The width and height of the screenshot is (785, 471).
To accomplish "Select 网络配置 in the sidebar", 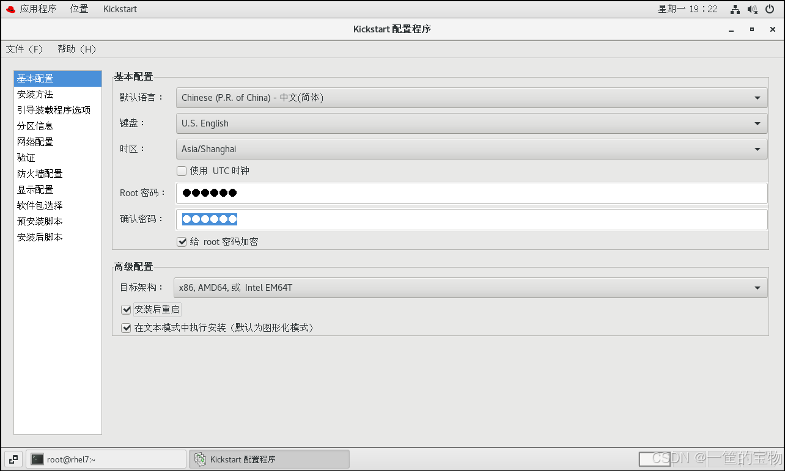I will (57, 142).
